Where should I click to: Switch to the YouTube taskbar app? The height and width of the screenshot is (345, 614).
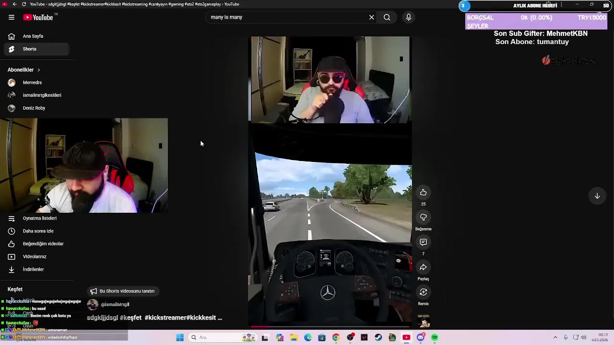click(406, 338)
